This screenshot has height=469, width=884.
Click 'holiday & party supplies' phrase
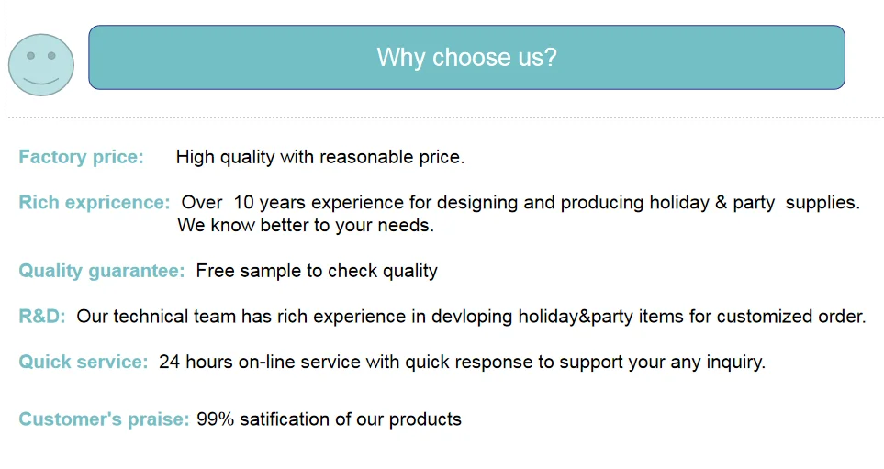(x=755, y=202)
